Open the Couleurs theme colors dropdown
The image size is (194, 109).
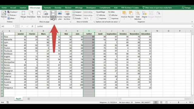13,12
